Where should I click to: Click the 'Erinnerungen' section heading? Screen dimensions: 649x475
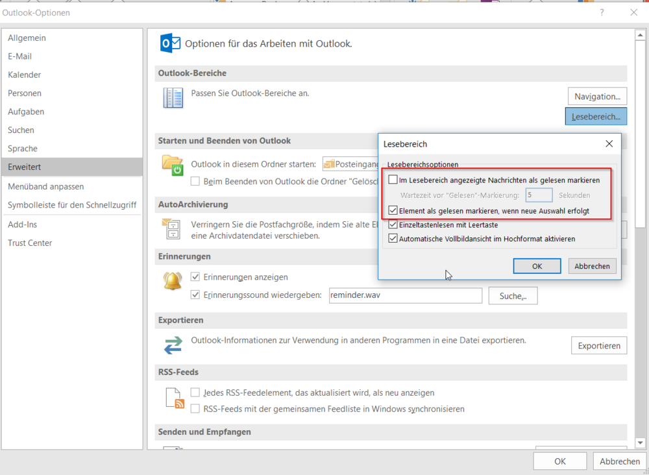184,256
